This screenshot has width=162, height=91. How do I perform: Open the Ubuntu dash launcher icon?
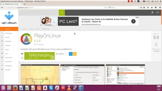(x=3, y=88)
